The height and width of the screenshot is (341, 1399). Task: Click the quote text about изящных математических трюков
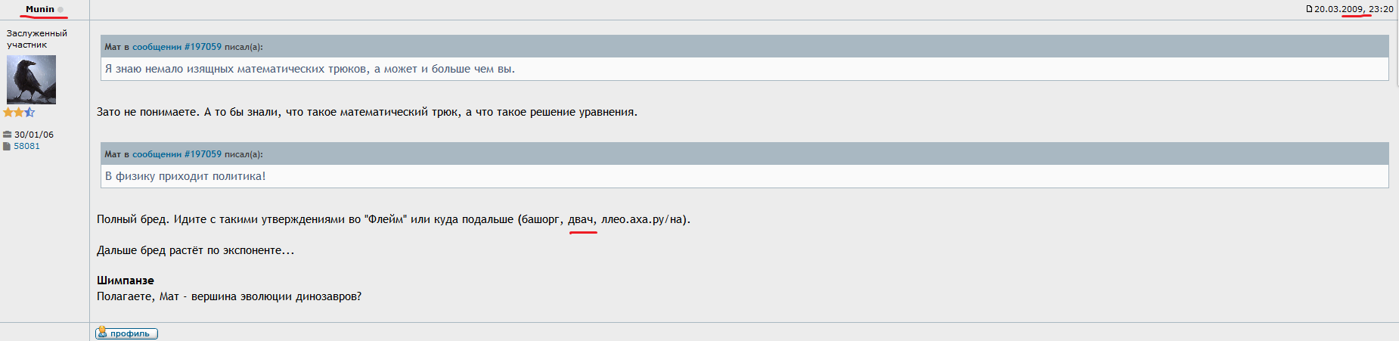click(x=310, y=69)
